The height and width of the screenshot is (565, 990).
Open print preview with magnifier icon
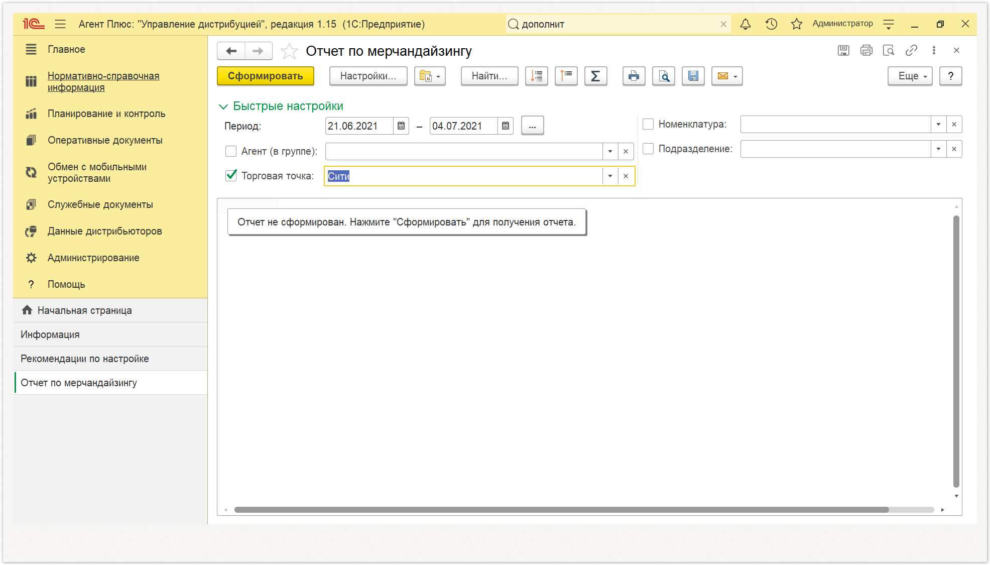(663, 76)
